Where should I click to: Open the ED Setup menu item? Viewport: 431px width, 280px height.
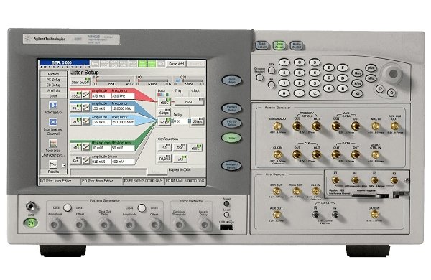pos(53,85)
